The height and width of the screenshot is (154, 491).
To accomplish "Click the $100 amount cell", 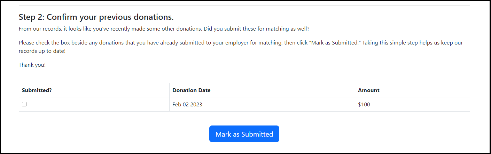I will pos(364,105).
